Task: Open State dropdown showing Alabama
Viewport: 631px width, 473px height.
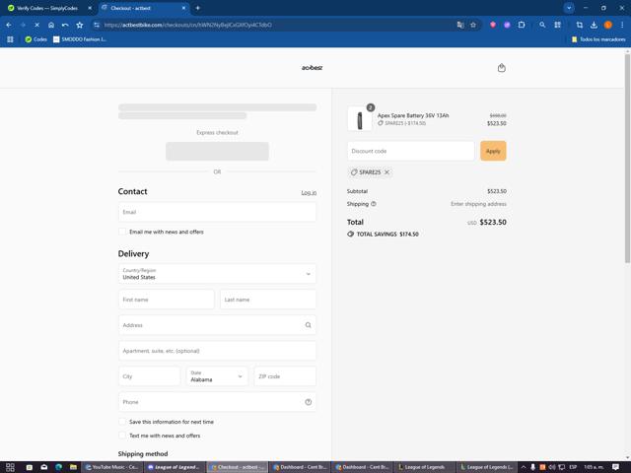Action: [217, 376]
